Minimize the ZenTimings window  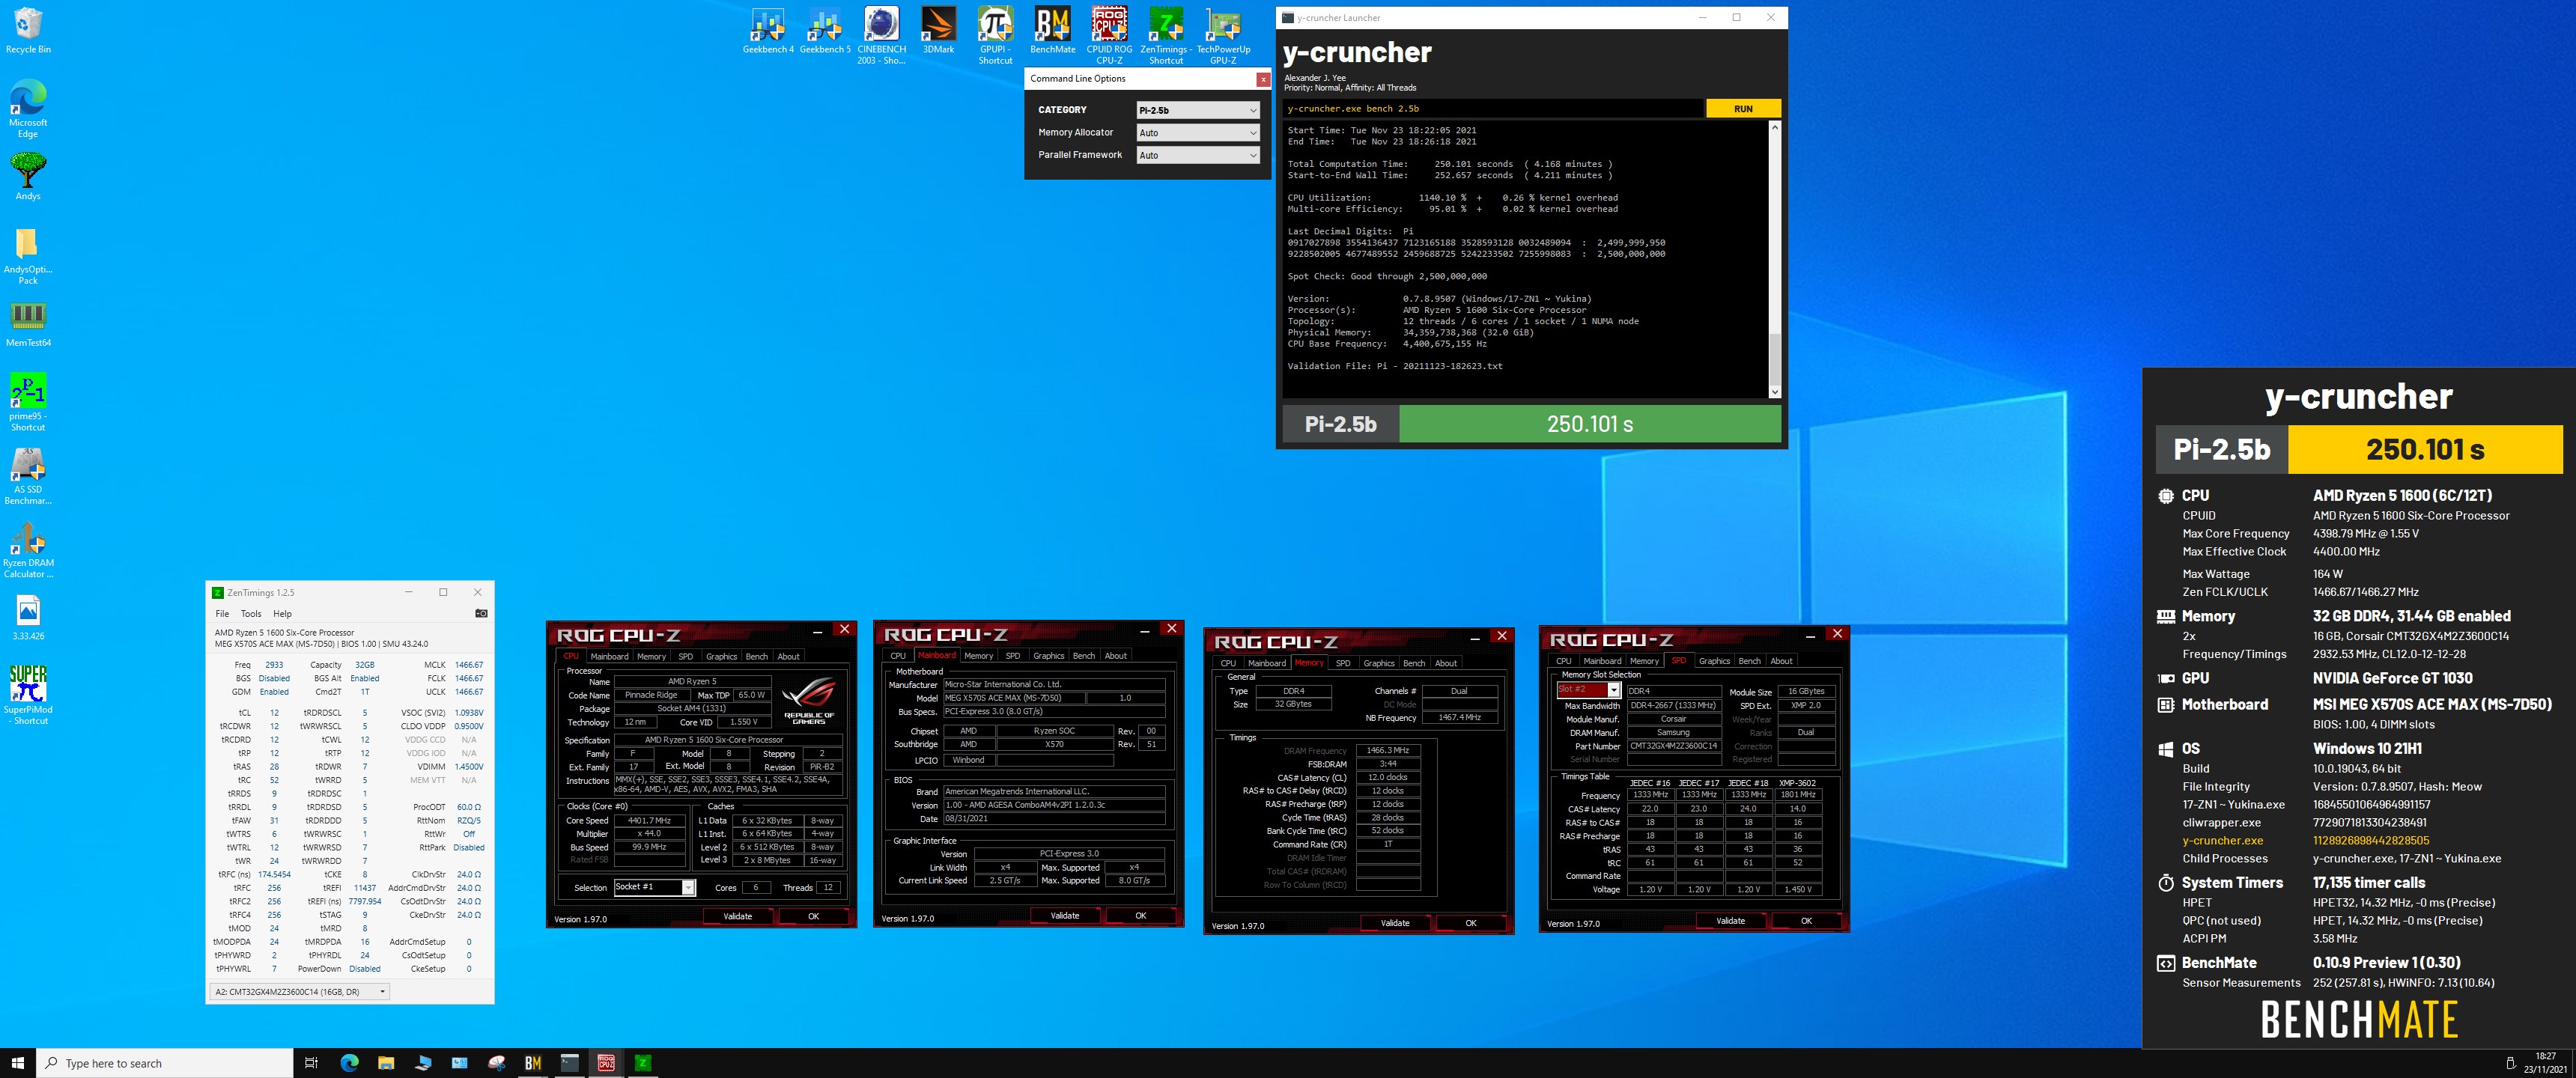tap(408, 592)
